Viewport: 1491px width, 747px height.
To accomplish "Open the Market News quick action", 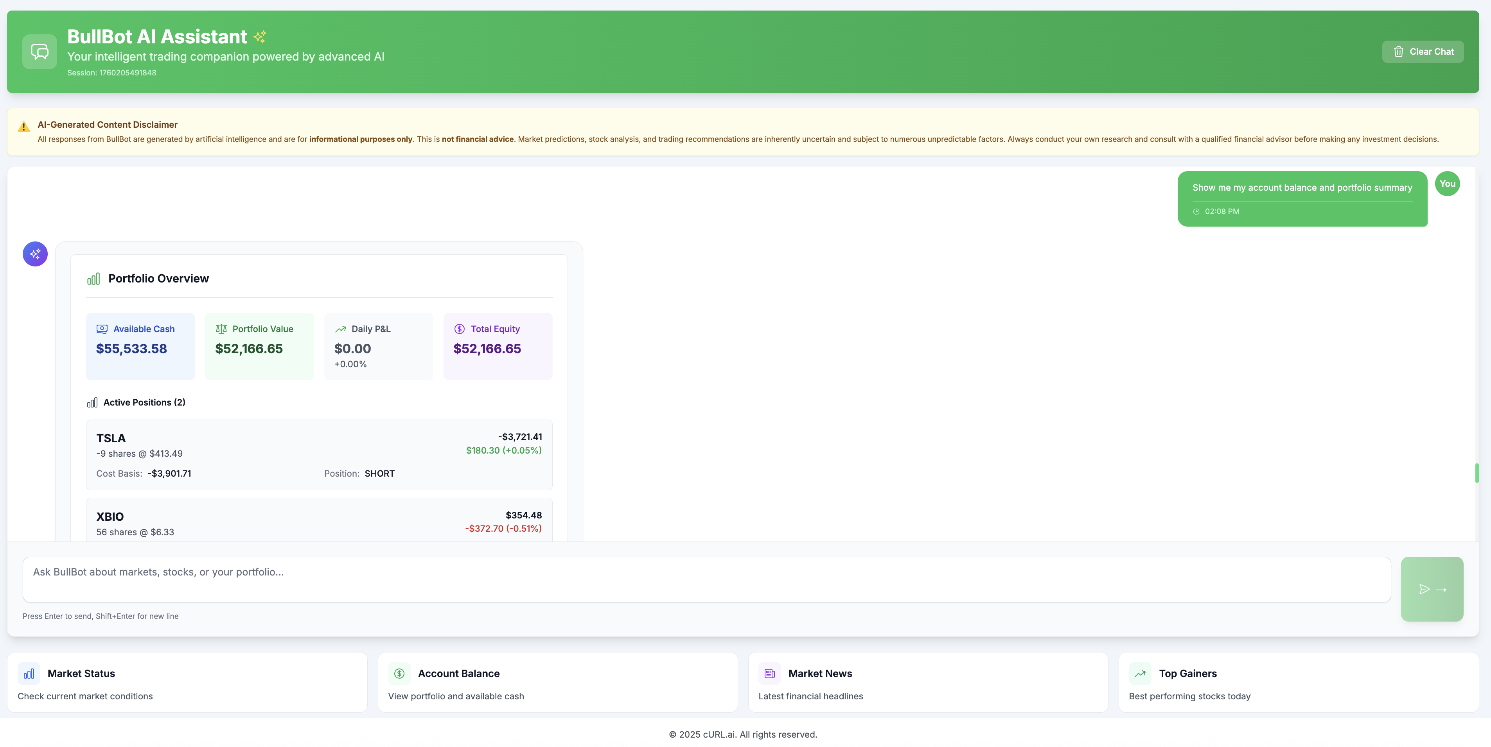I will click(x=928, y=683).
